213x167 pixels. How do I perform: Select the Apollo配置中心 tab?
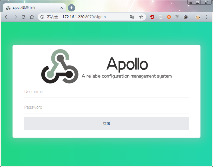click(34, 8)
